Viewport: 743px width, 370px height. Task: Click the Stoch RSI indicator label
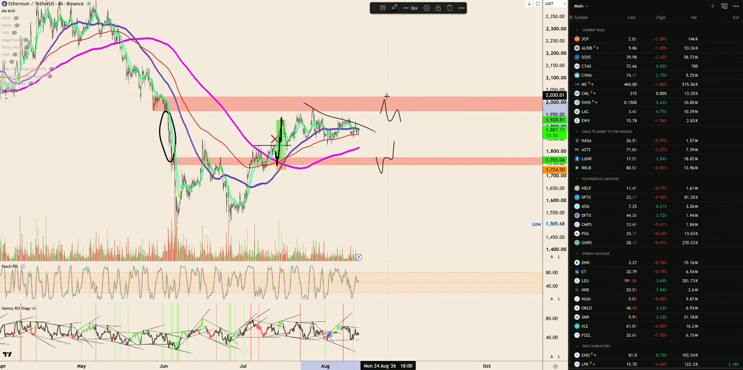[10, 266]
